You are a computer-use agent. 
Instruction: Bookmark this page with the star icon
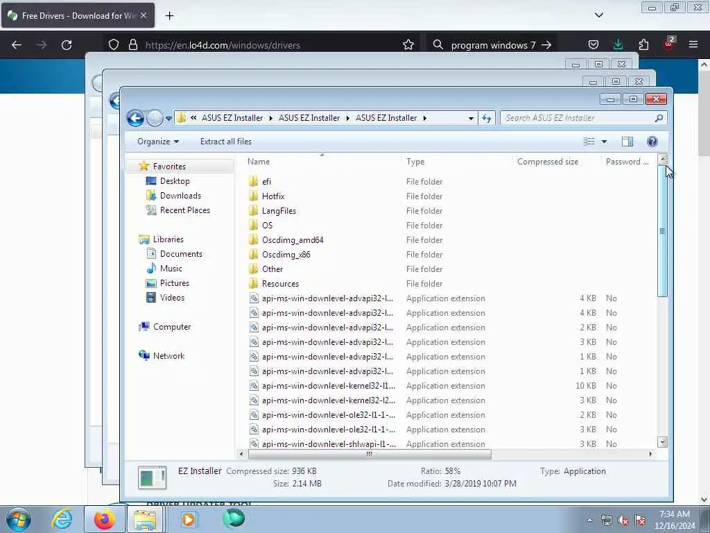point(408,45)
